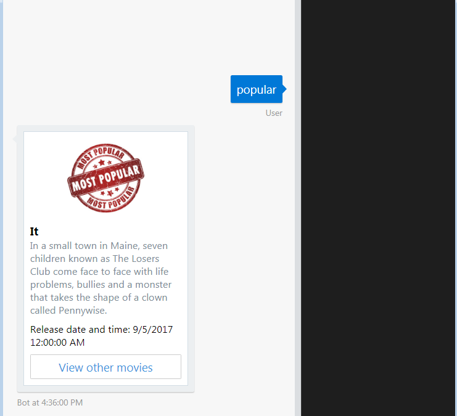Click the 'User' sender label
Screen dimensions: 457x416
pyautogui.click(x=274, y=113)
